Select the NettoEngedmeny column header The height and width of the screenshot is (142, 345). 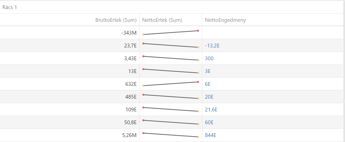[225, 20]
